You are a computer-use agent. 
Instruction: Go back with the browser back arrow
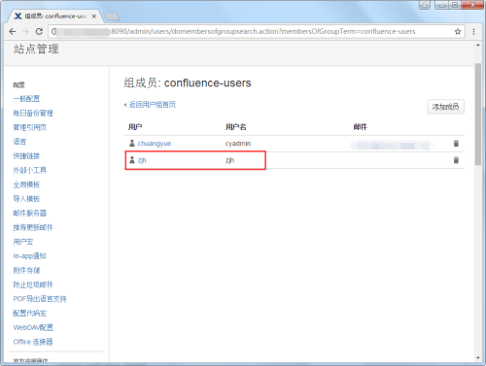pos(13,31)
